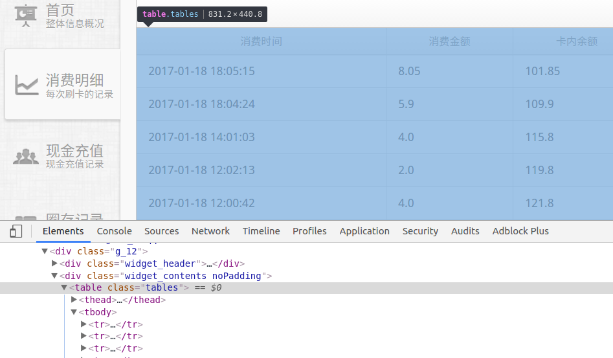Switch to the Network tab
Screen dimensions: 613x358
pyautogui.click(x=210, y=231)
